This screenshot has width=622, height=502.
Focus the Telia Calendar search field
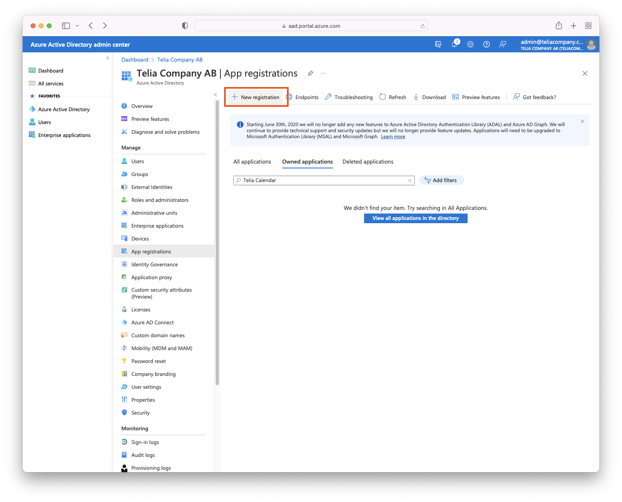(x=324, y=180)
